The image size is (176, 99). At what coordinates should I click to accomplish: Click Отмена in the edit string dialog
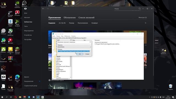coord(87,54)
